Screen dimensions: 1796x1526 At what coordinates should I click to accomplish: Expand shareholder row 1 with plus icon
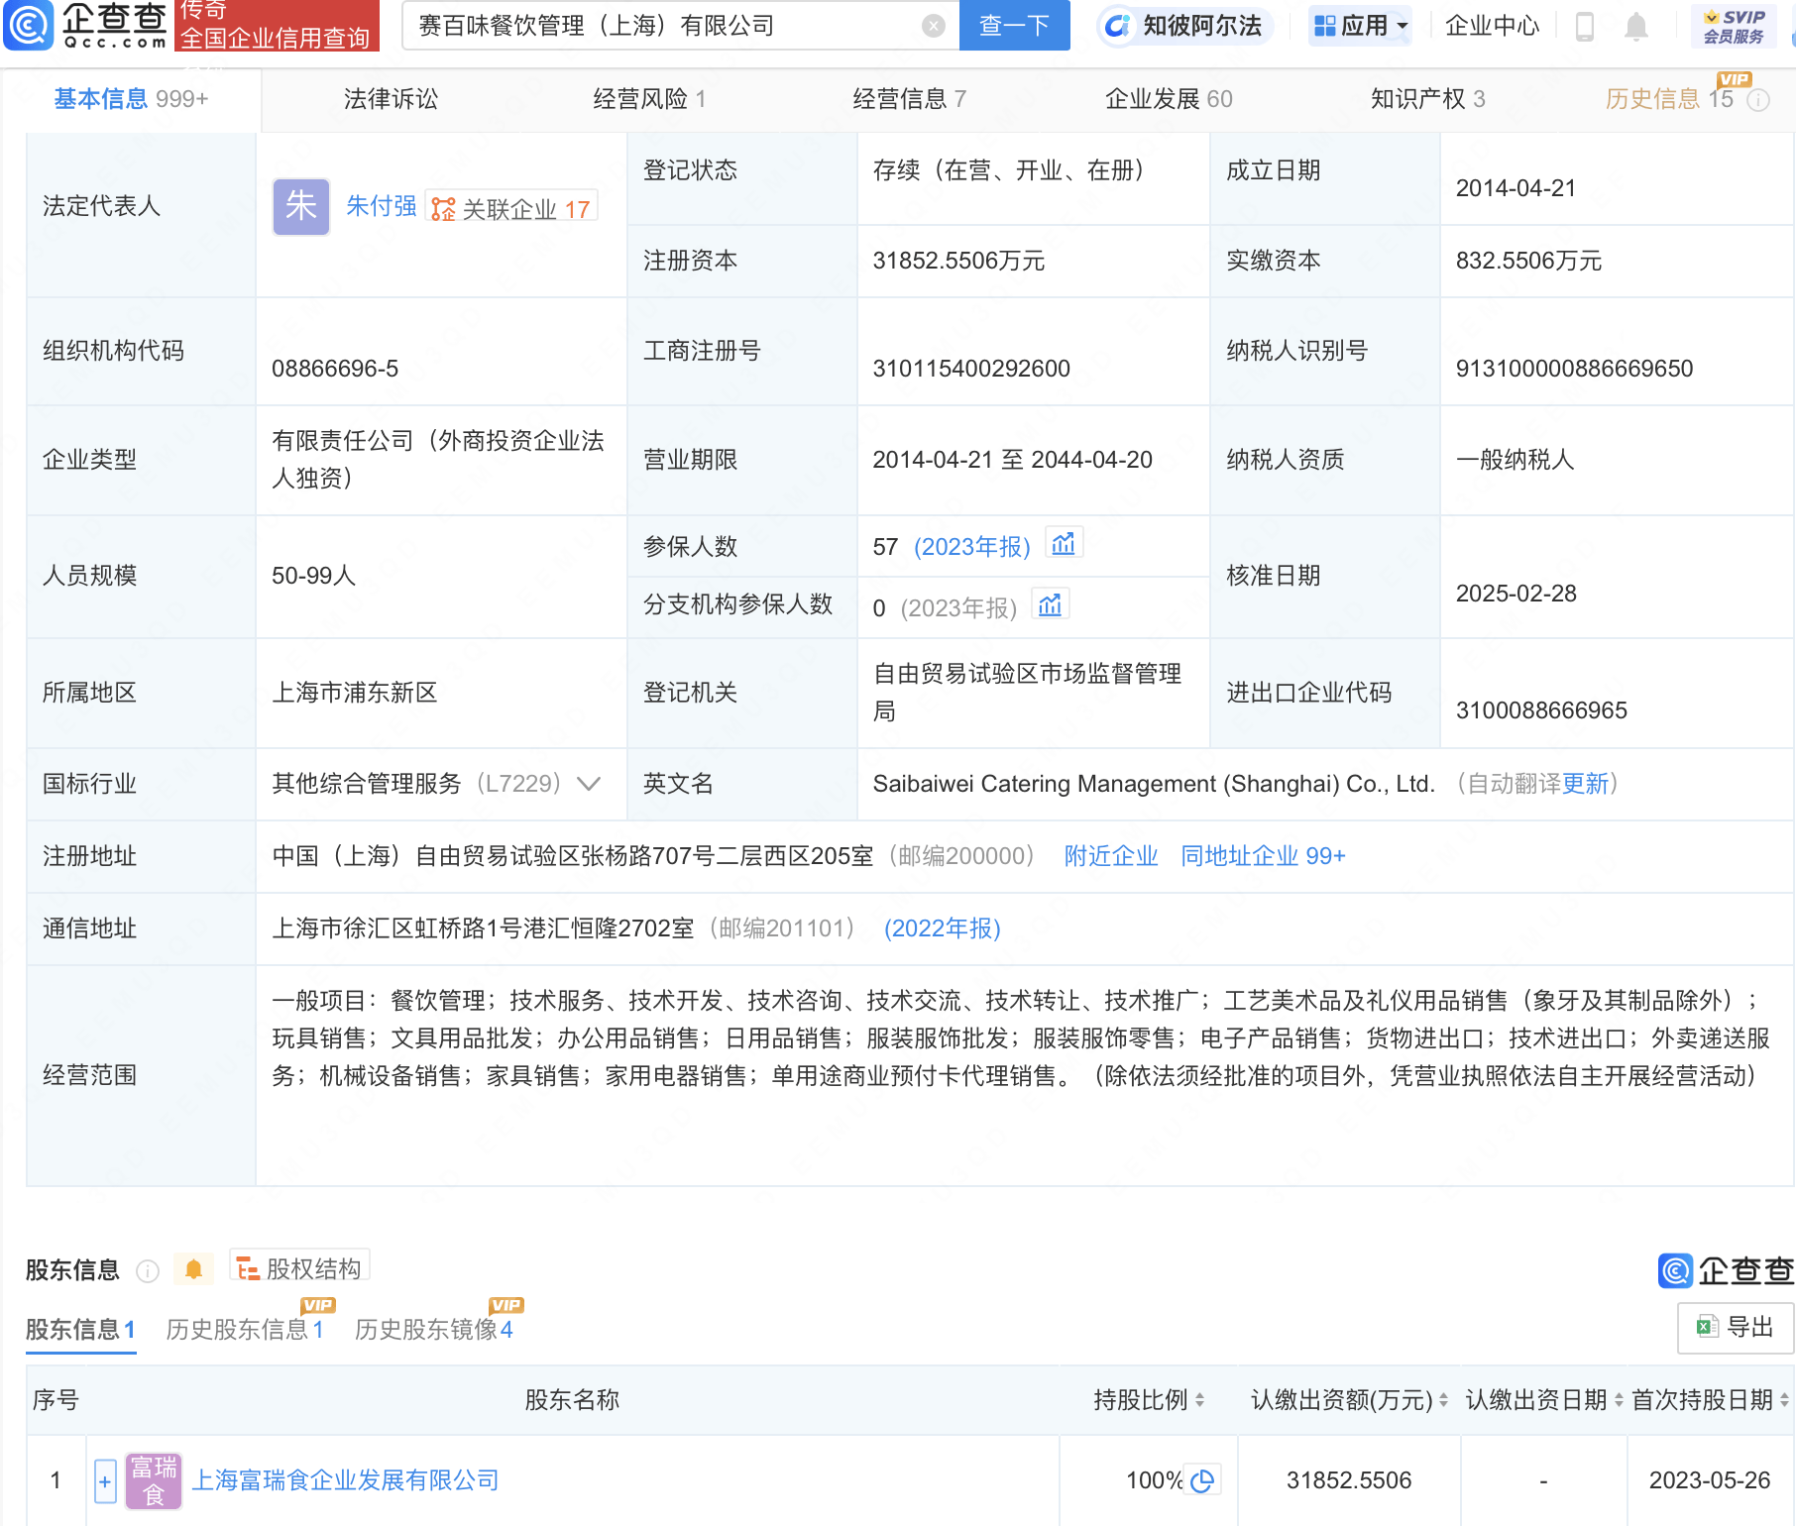105,1481
